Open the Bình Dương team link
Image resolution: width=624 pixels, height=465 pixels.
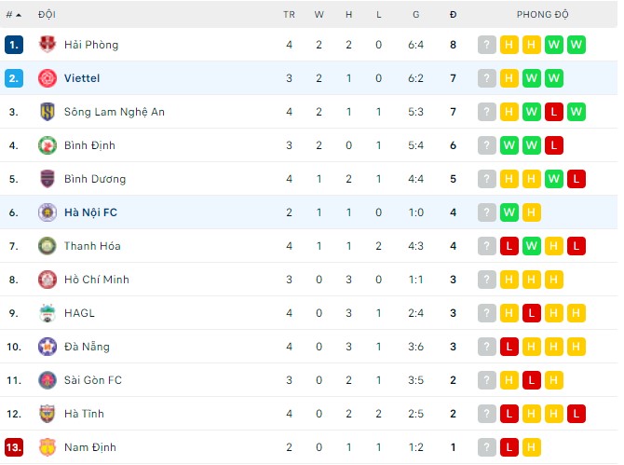(x=95, y=179)
